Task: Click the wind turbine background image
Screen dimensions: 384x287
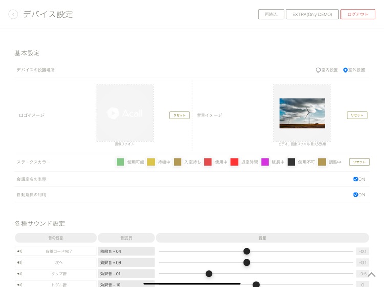Action: tap(302, 113)
